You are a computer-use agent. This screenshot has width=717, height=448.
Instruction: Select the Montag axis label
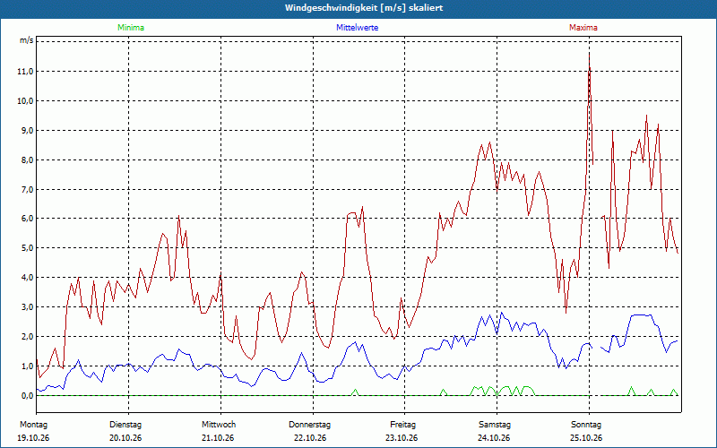click(x=33, y=425)
